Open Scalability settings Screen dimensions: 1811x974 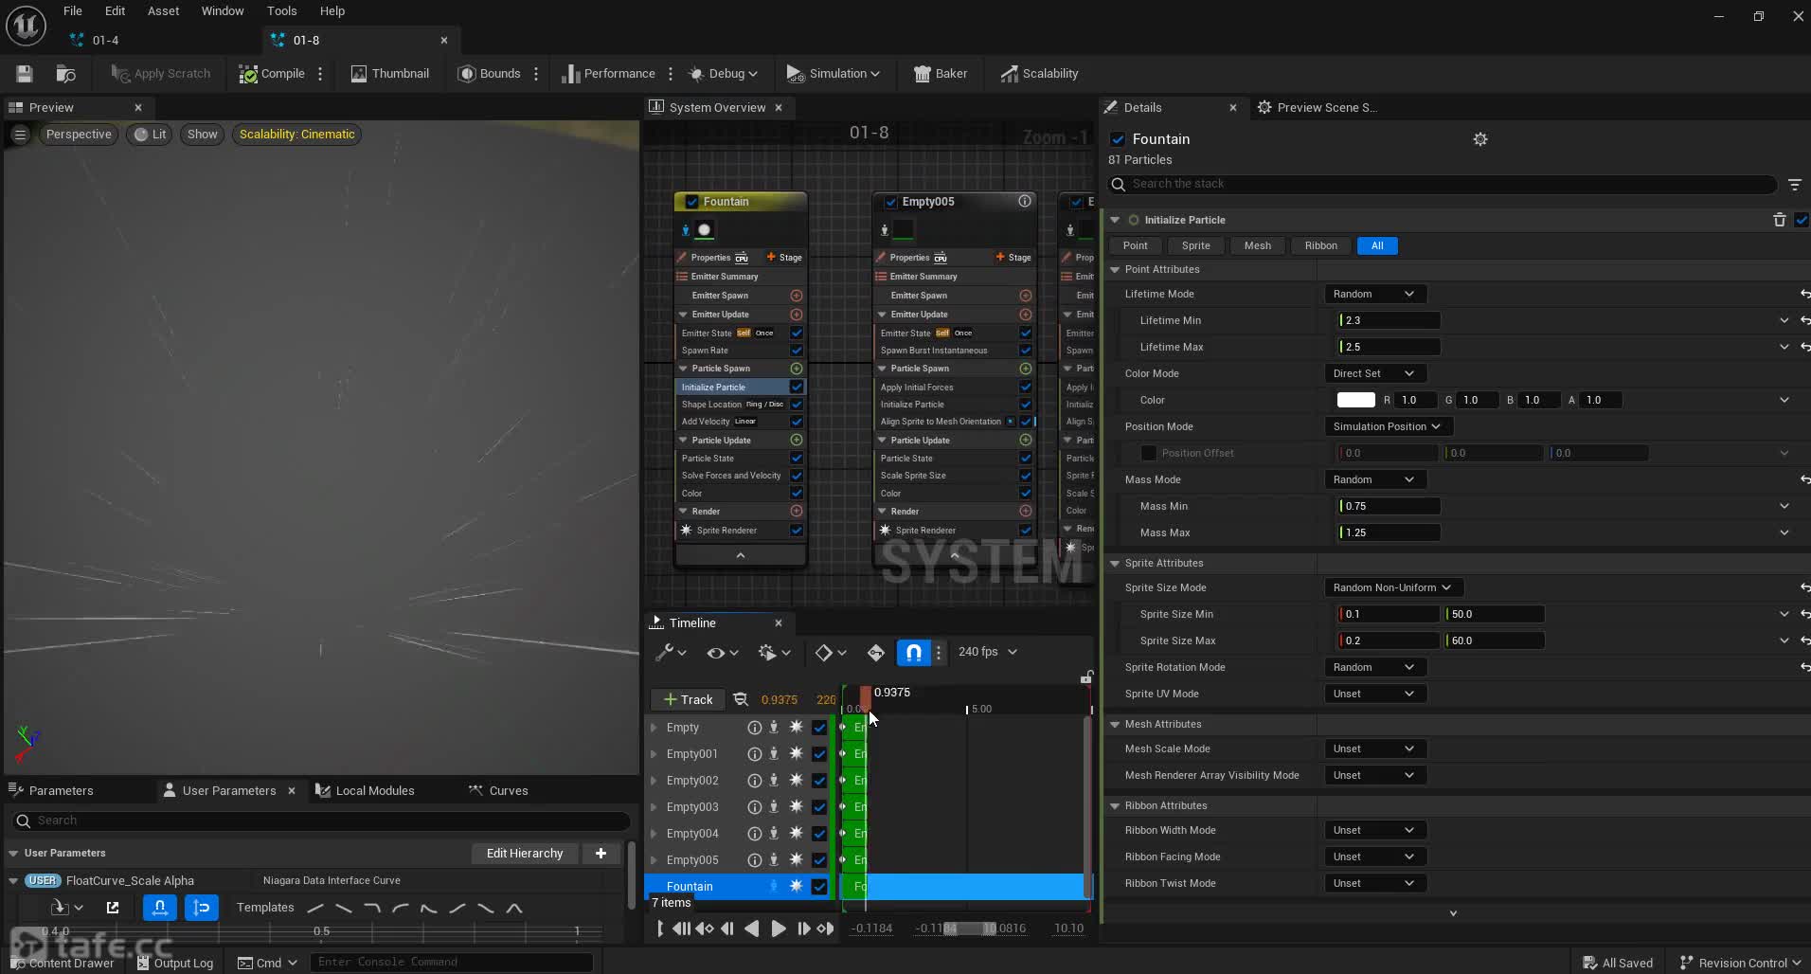pos(1039,73)
